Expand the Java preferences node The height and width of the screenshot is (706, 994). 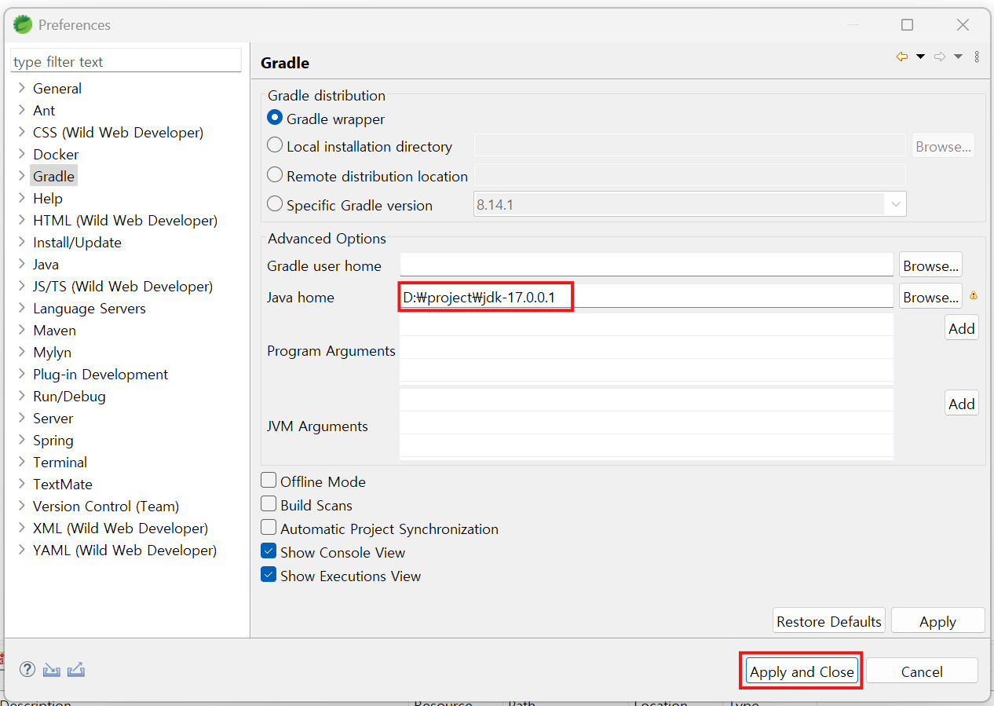(21, 264)
